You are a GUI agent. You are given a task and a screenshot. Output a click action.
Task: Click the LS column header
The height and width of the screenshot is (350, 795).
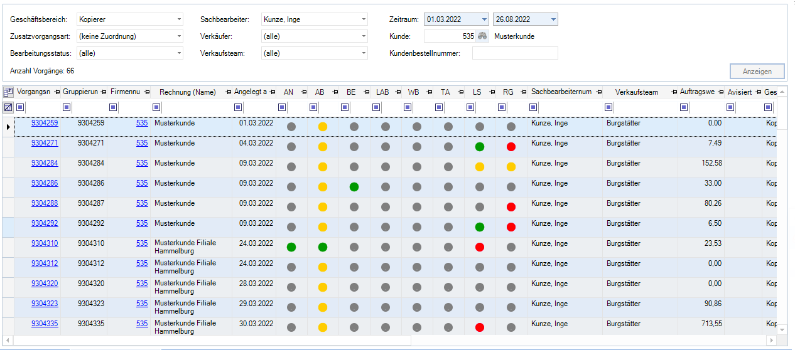[x=477, y=92]
